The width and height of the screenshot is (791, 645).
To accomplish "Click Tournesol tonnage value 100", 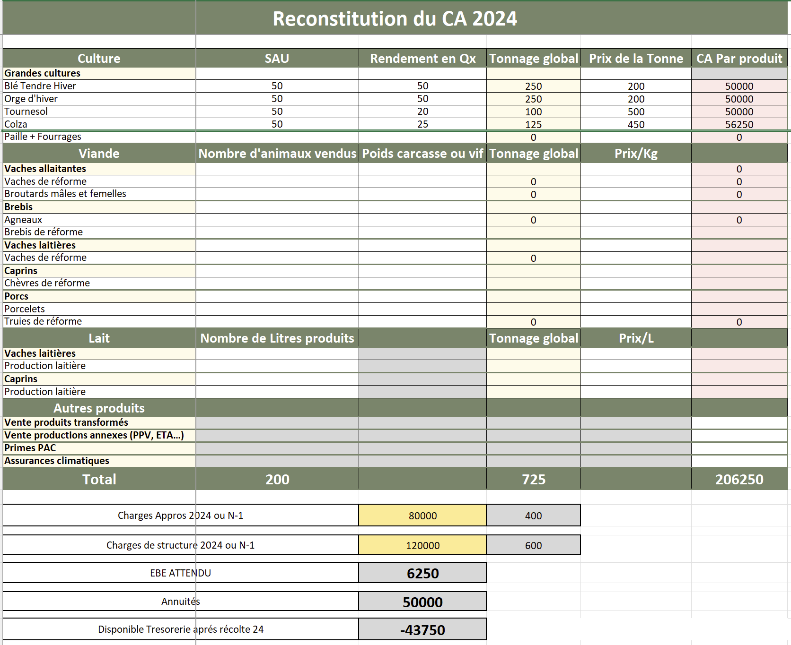I will click(533, 112).
